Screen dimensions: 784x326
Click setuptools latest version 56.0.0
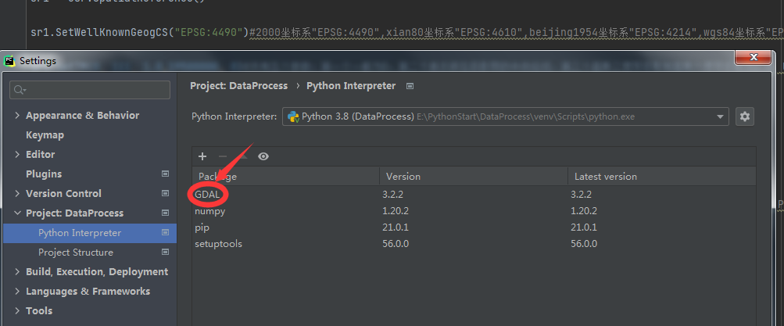pyautogui.click(x=583, y=244)
